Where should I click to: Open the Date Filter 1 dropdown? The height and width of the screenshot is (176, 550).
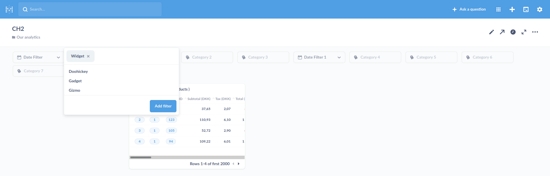(319, 57)
